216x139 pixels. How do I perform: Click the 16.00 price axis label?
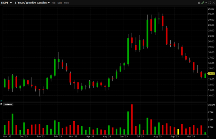click(x=211, y=63)
